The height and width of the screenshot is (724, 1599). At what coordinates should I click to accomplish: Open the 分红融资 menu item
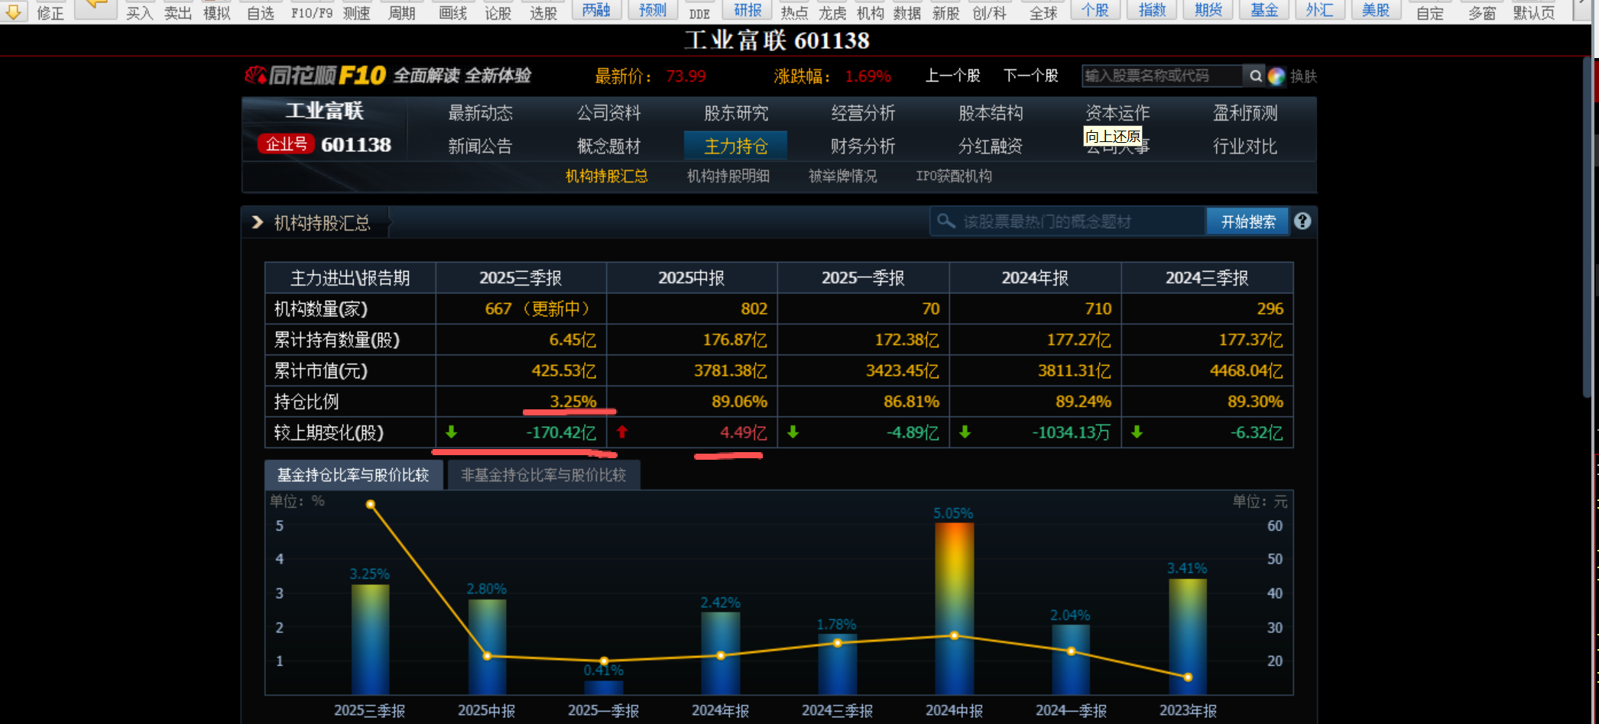pyautogui.click(x=991, y=146)
